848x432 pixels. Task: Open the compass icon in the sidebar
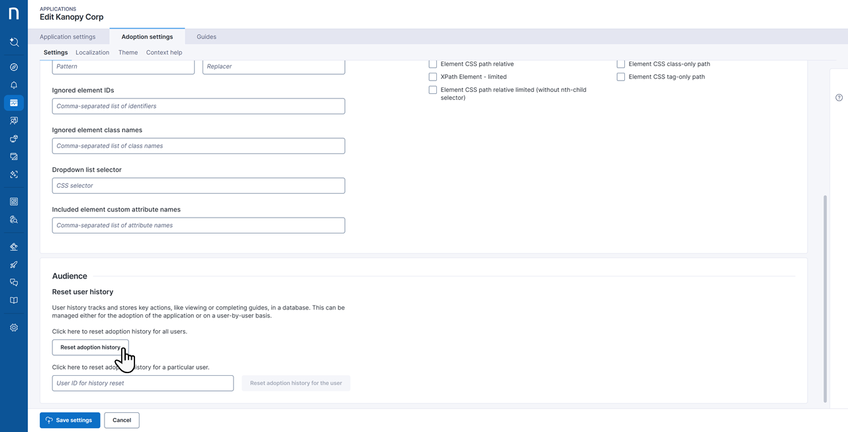point(14,67)
